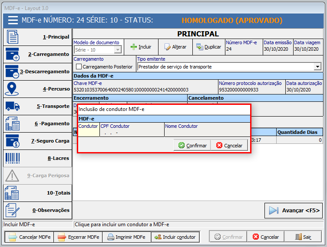Viewport: 327px width, 247px height.
Task: Click the Sair door icon
Action: (298, 237)
